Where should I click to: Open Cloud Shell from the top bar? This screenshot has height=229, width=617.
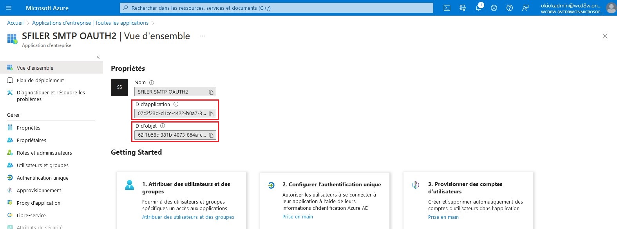point(447,8)
